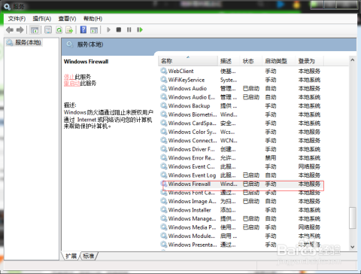Click the Windows Image A... gear icon
The image size is (361, 274).
pyautogui.click(x=164, y=201)
